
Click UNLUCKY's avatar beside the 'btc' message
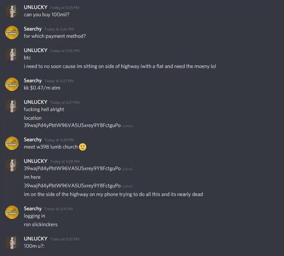[12, 54]
